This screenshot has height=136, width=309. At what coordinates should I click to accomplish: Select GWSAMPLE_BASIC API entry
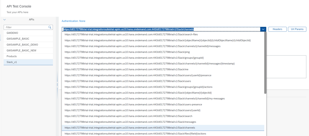[28, 39]
